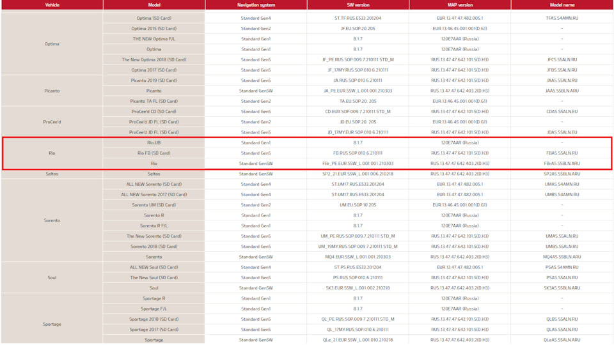Click SW version 'UM.EU.SOP.10.205'

point(358,205)
